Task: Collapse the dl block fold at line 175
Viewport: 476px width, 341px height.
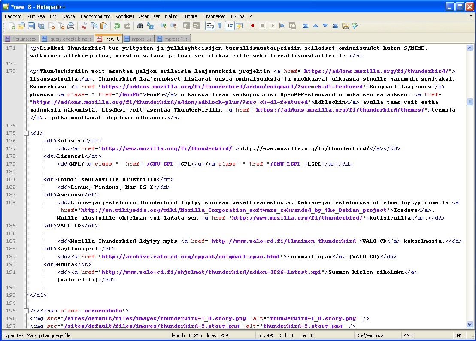Action: click(x=27, y=133)
